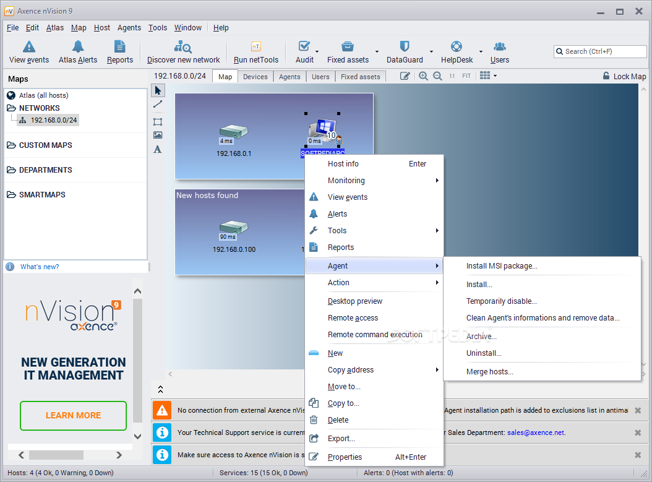
Task: Open Fixed assets dropdown arrow
Action: click(x=377, y=52)
